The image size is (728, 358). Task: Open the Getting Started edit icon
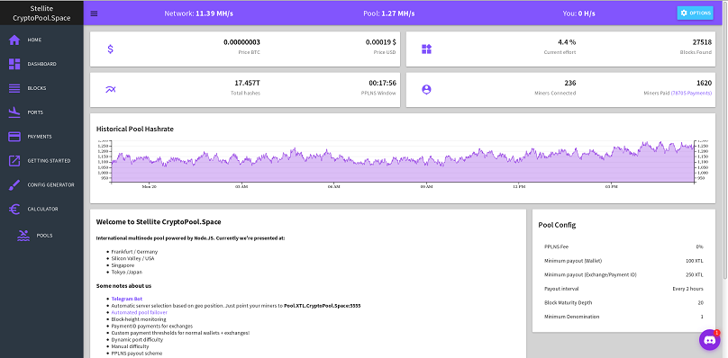14,160
